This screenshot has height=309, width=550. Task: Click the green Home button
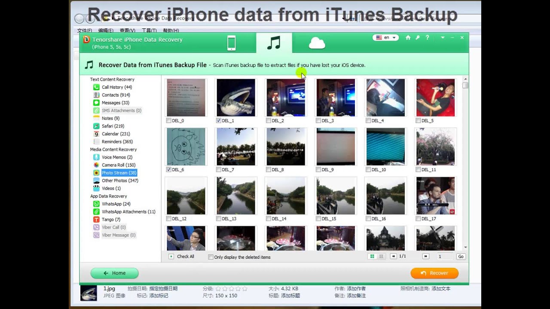pyautogui.click(x=114, y=273)
